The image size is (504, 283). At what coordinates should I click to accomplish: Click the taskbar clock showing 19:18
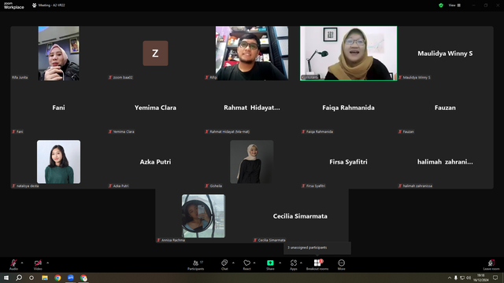(480, 277)
